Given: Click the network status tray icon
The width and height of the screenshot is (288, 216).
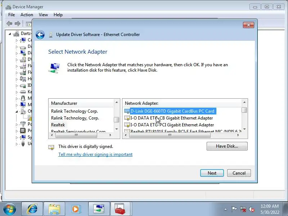Looking at the screenshot, I should pyautogui.click(x=243, y=209).
